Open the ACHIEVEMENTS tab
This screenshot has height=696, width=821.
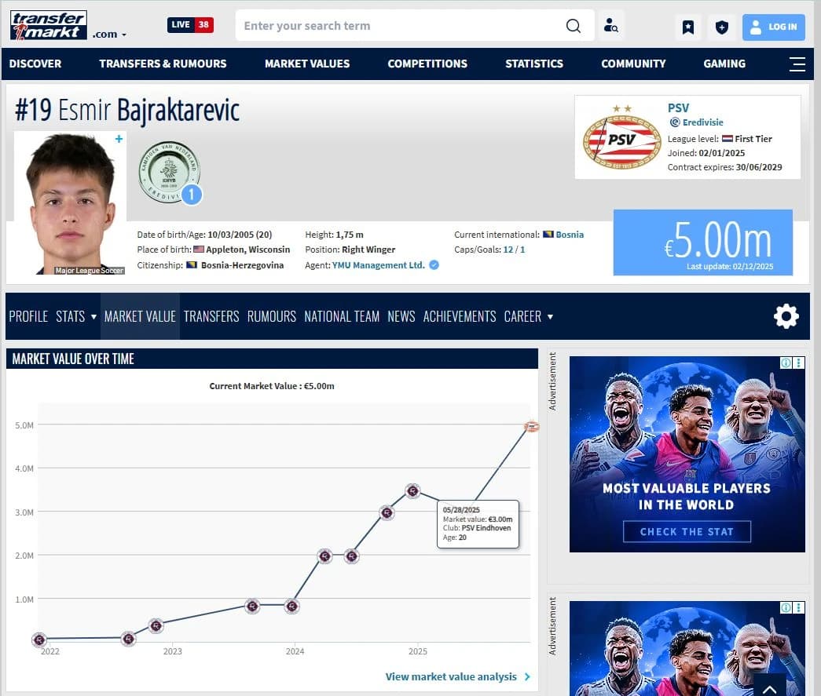[x=459, y=316]
